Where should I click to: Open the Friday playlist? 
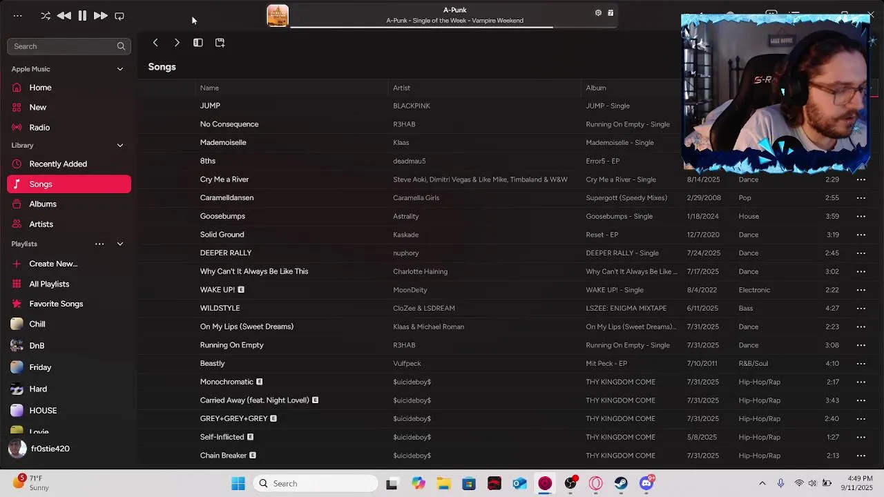(x=68, y=367)
